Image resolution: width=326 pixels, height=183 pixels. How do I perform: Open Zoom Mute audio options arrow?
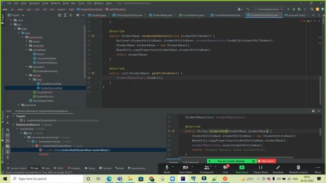[x=173, y=167]
